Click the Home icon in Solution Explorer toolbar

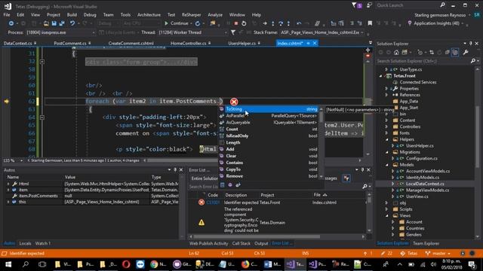click(396, 53)
